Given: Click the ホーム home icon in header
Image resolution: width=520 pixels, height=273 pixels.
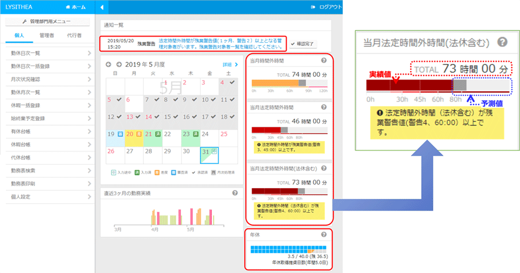Looking at the screenshot, I should coord(67,7).
